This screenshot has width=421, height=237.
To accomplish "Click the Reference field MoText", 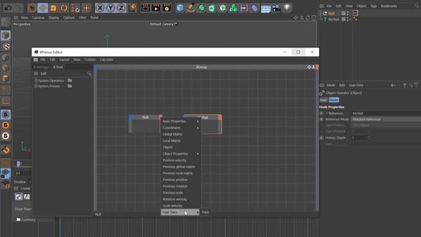I will pos(386,113).
